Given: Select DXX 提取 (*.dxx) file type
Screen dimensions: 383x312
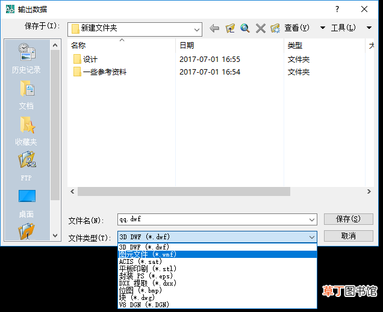Looking at the screenshot, I should point(217,283).
